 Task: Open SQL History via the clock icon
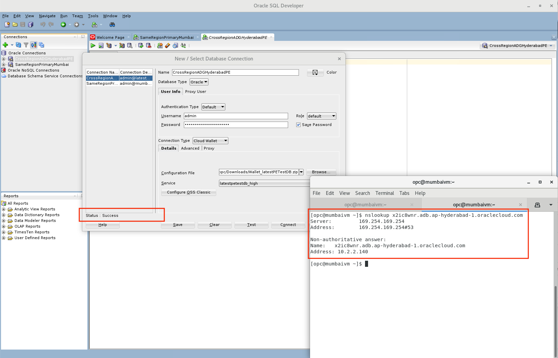(175, 46)
